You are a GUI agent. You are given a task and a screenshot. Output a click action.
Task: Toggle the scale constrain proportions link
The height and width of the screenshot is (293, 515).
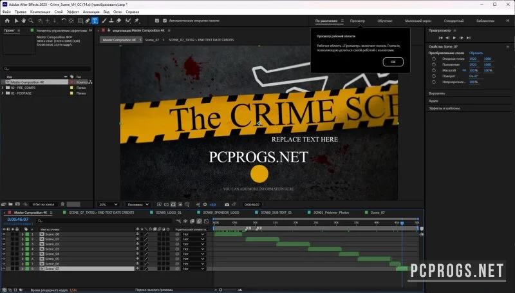[464, 70]
